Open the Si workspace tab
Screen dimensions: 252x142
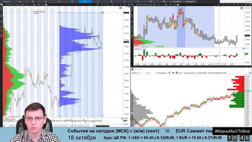click(x=124, y=2)
